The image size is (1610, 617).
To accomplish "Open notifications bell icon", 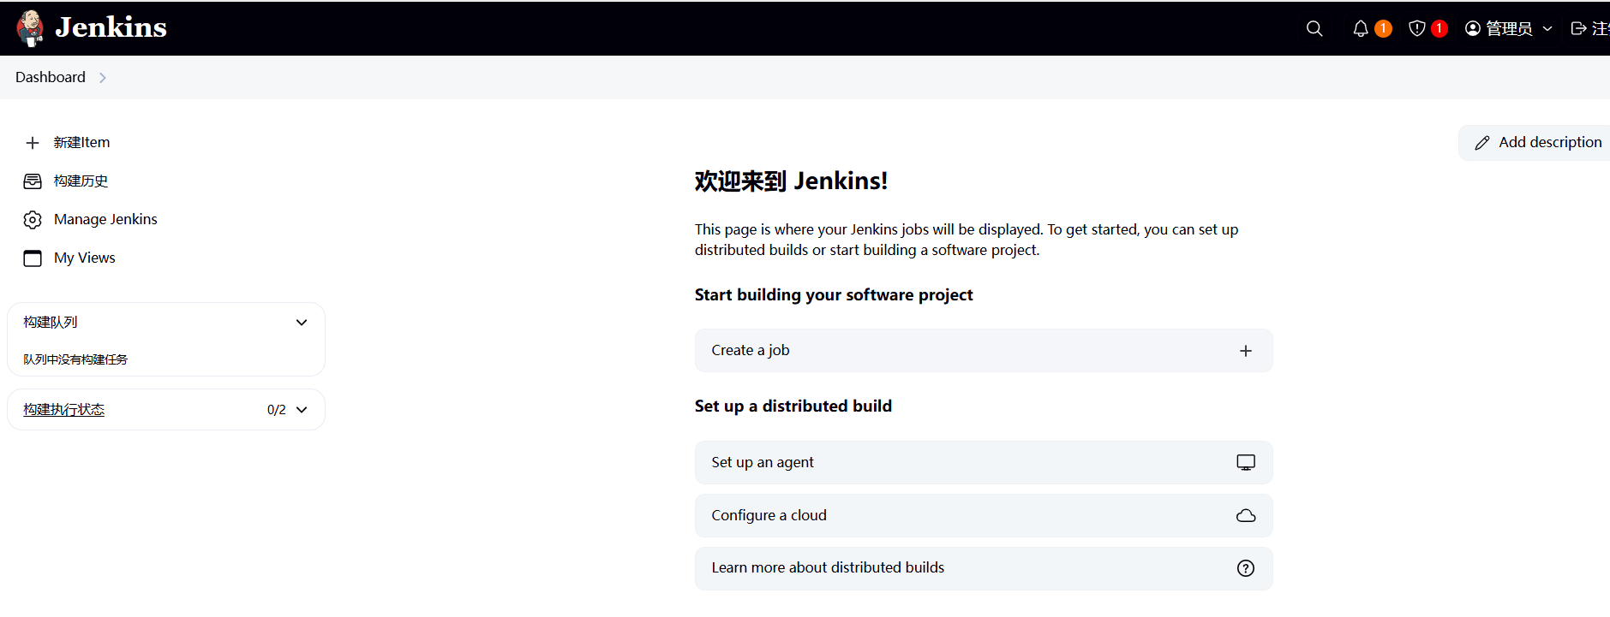I will click(x=1361, y=28).
